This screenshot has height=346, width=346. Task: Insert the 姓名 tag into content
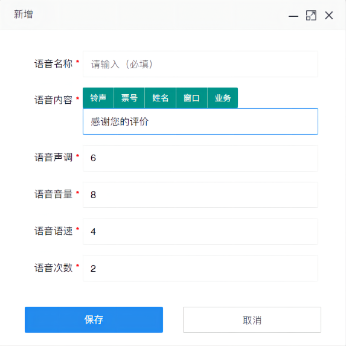click(161, 98)
